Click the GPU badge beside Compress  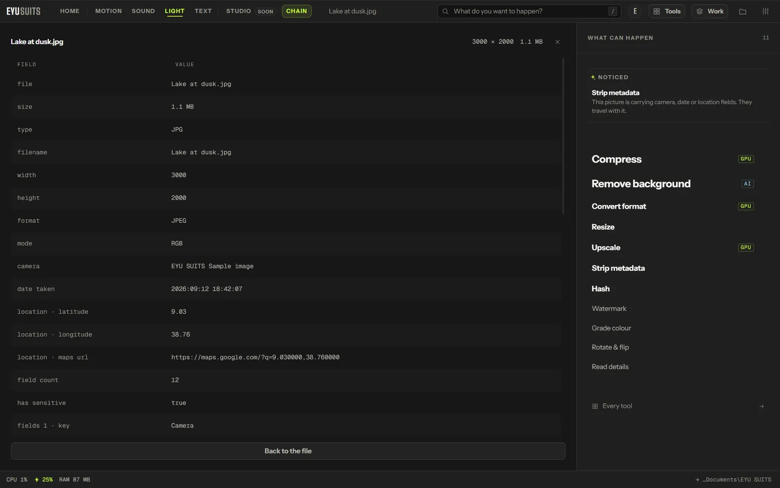click(745, 159)
